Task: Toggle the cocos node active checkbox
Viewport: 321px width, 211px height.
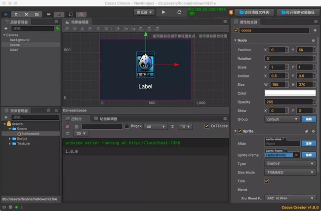Action: click(x=236, y=31)
